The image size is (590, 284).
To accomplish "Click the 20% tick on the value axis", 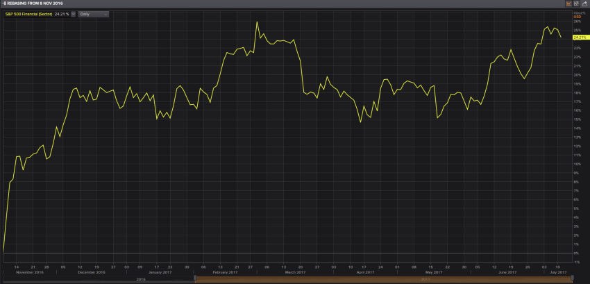I will point(576,75).
